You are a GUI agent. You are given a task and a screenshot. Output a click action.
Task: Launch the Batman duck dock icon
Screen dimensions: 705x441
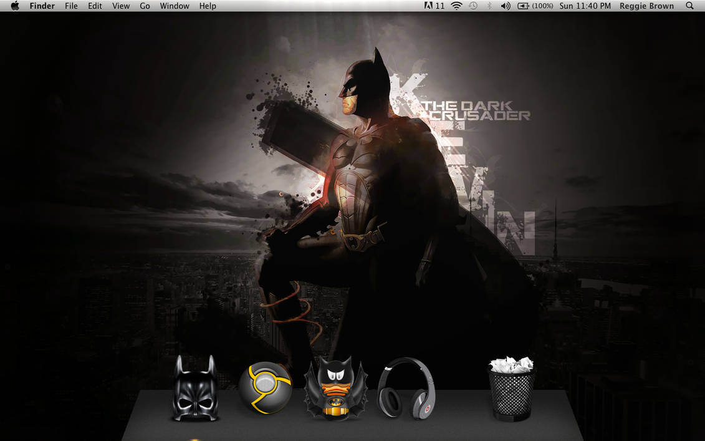click(x=336, y=389)
